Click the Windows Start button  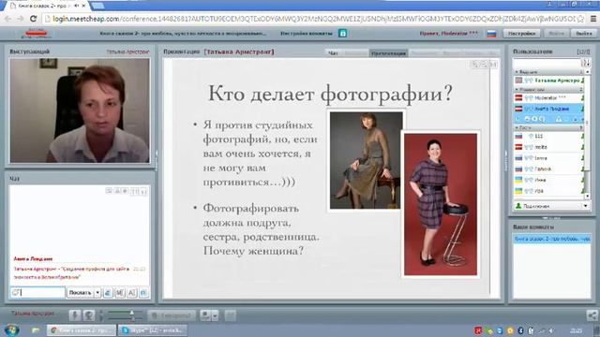(11, 330)
